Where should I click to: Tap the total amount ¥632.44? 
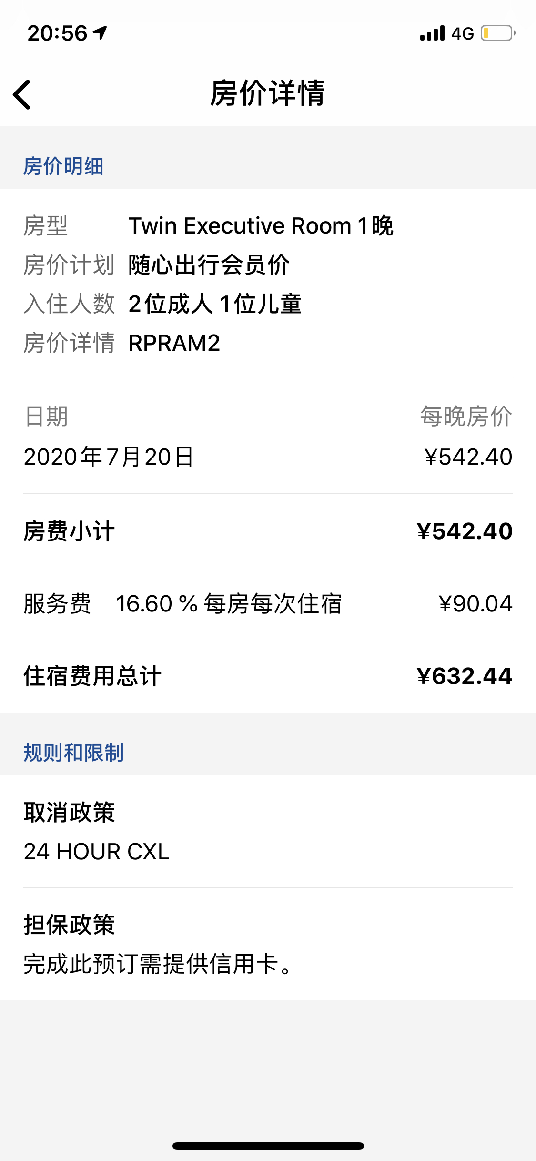(465, 676)
